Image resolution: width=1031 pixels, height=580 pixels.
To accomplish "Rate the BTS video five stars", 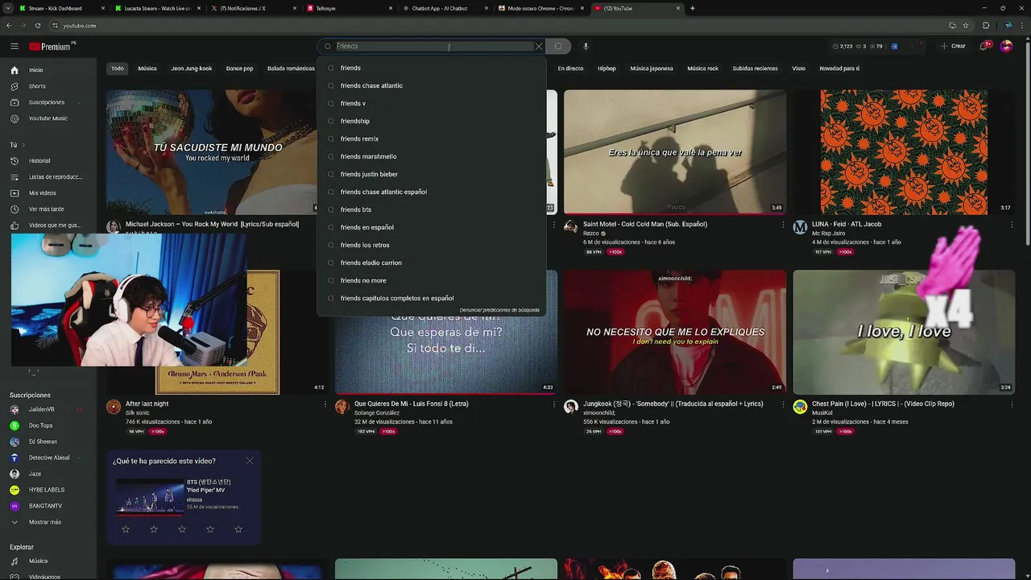I will point(238,529).
